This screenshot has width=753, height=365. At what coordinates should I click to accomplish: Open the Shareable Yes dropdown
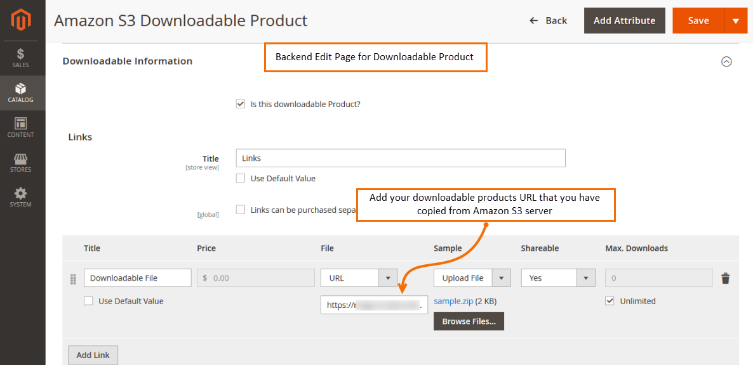point(558,278)
